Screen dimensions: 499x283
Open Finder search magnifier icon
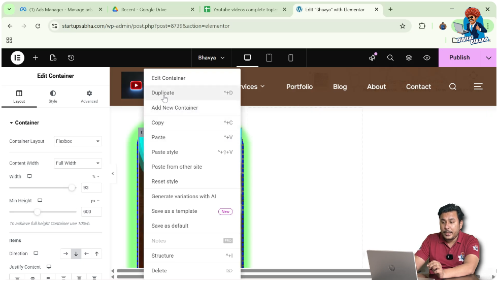click(x=390, y=58)
